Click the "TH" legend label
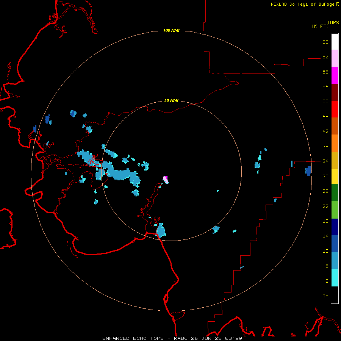Image resolution: width=341 pixels, height=341 pixels. 325,296
